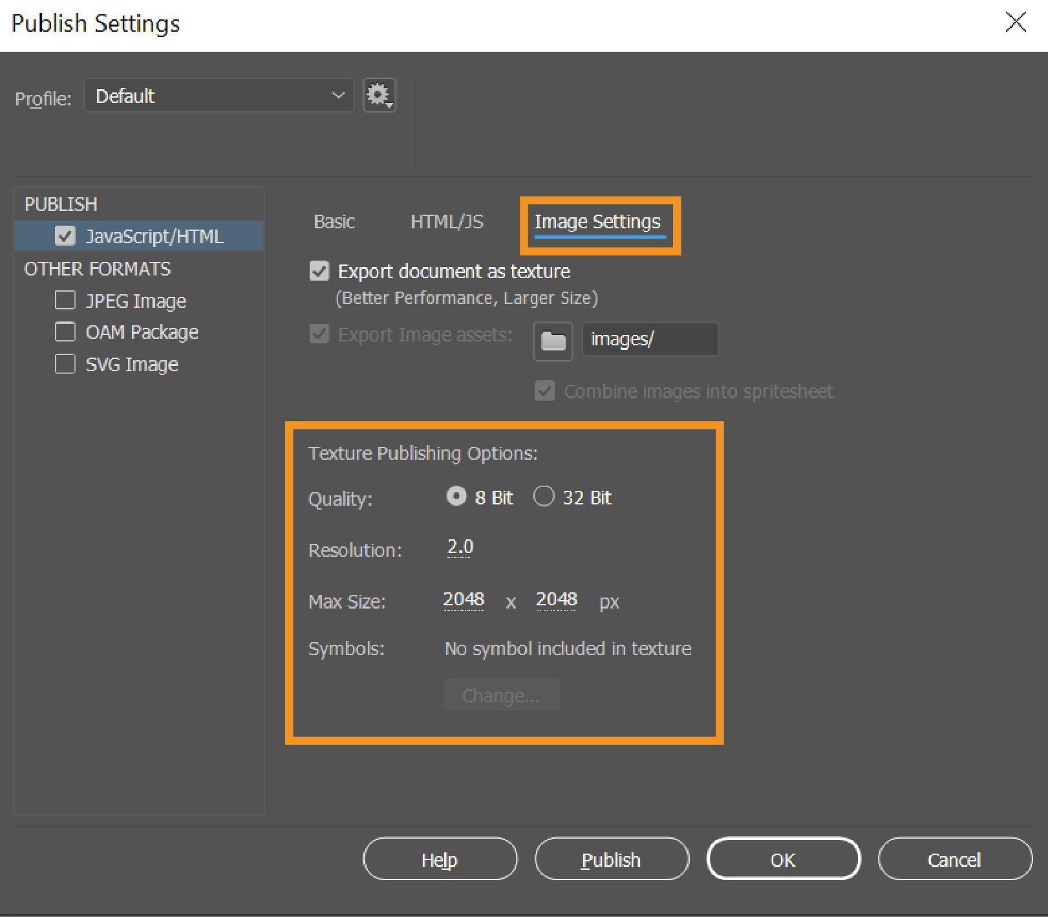Enable the SVG Image export format
The height and width of the screenshot is (917, 1048).
pyautogui.click(x=65, y=363)
